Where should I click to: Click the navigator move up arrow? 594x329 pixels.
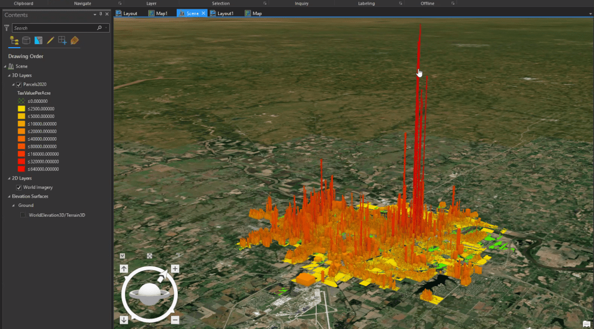124,269
